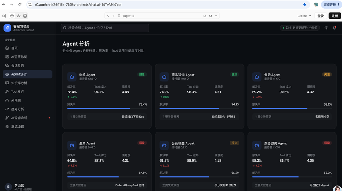
Task: Open Tool分析 in sidebar
Action: pos(27,91)
